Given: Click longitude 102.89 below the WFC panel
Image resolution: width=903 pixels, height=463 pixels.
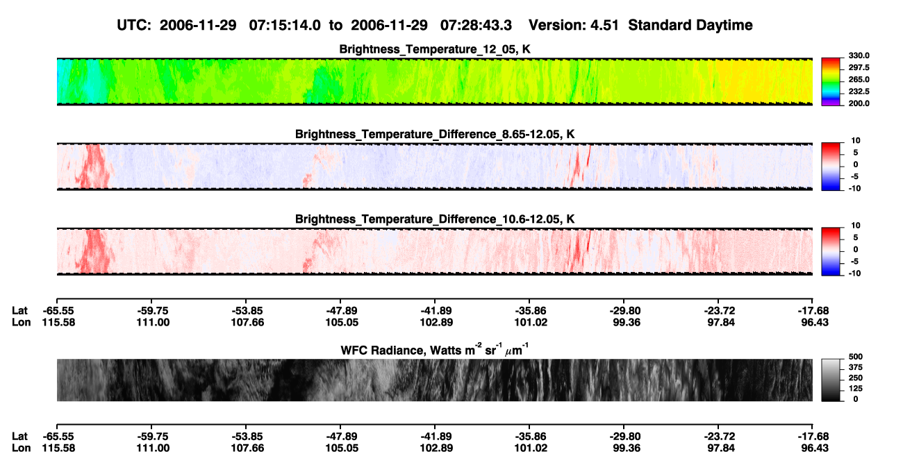Looking at the screenshot, I should [x=435, y=447].
